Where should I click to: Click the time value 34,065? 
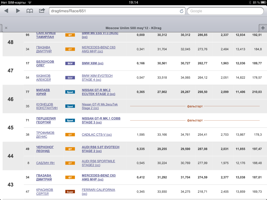coord(185,78)
